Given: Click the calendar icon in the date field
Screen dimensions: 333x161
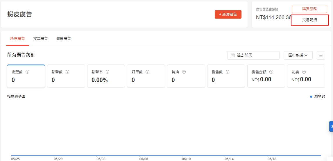Looking at the screenshot, I should [x=232, y=55].
